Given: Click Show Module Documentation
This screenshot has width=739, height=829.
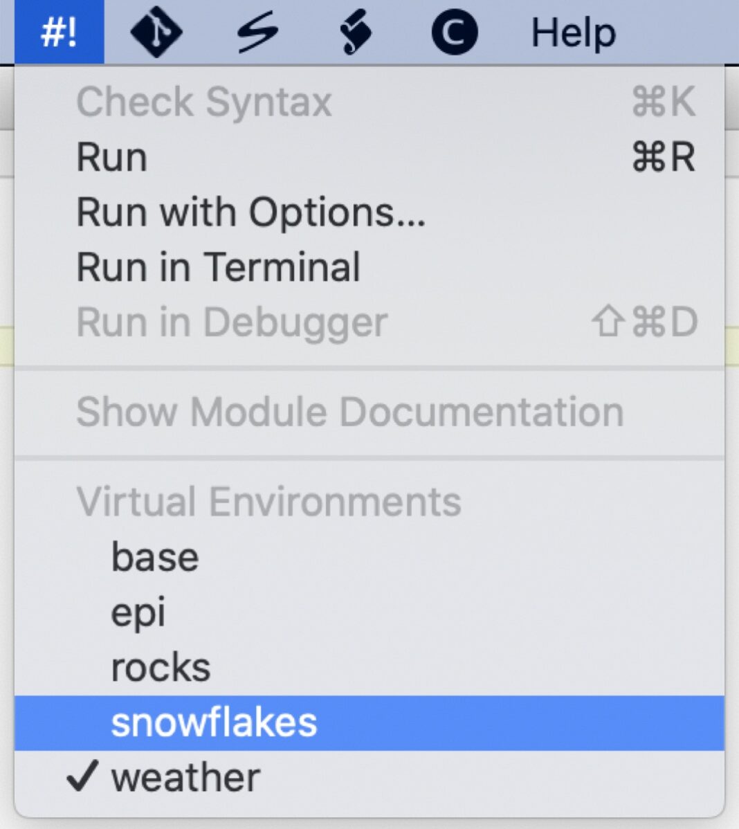Looking at the screenshot, I should pos(349,412).
